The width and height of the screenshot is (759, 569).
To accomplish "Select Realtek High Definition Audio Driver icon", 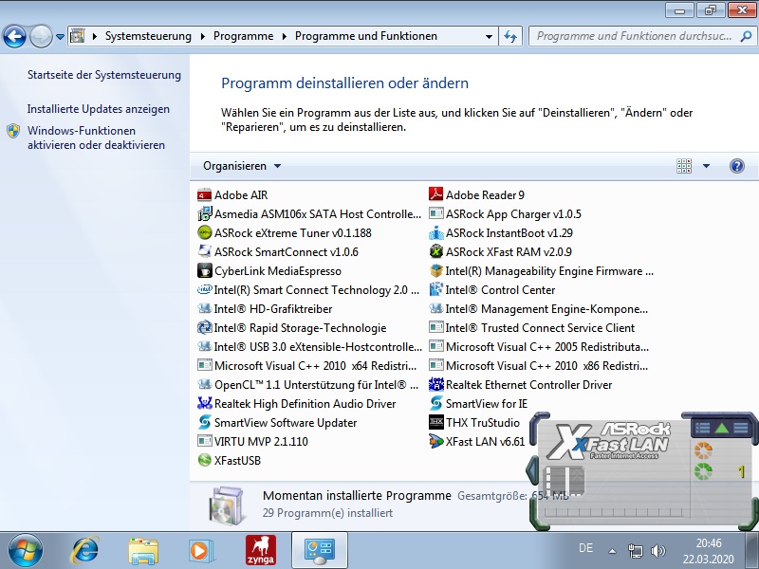I will pos(204,404).
